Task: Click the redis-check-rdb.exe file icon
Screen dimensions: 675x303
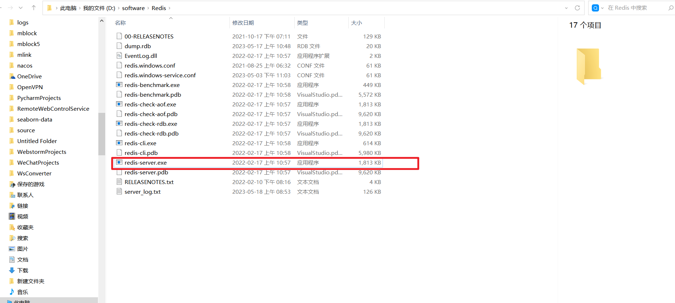Action: (x=119, y=124)
